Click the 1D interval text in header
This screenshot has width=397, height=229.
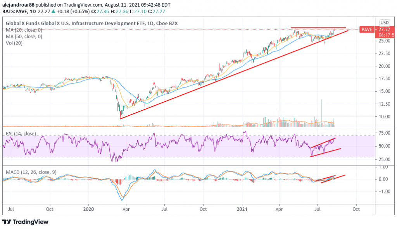[33, 11]
